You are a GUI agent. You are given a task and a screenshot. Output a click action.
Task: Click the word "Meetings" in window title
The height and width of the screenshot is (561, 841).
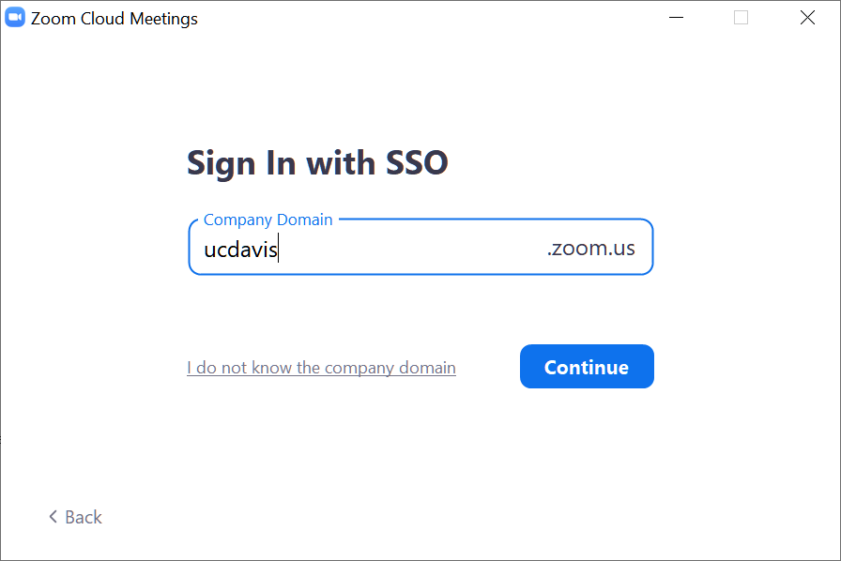(x=162, y=19)
